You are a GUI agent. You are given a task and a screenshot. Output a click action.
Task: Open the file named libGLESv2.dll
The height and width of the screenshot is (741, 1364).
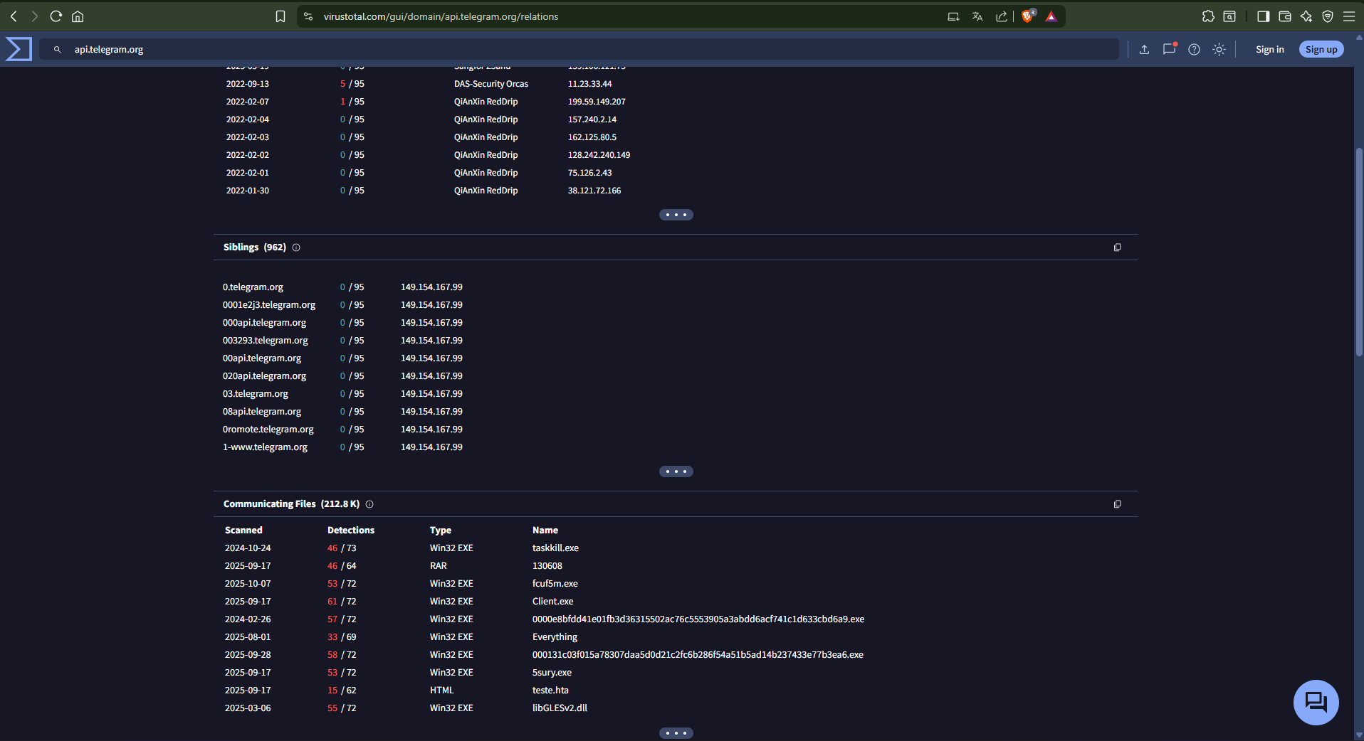pos(560,708)
